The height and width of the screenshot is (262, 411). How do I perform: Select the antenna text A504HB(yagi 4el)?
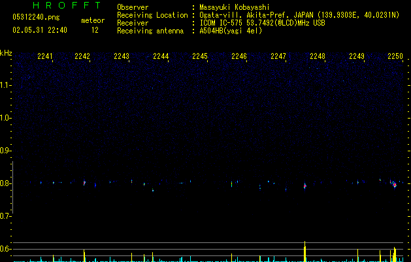pos(231,31)
